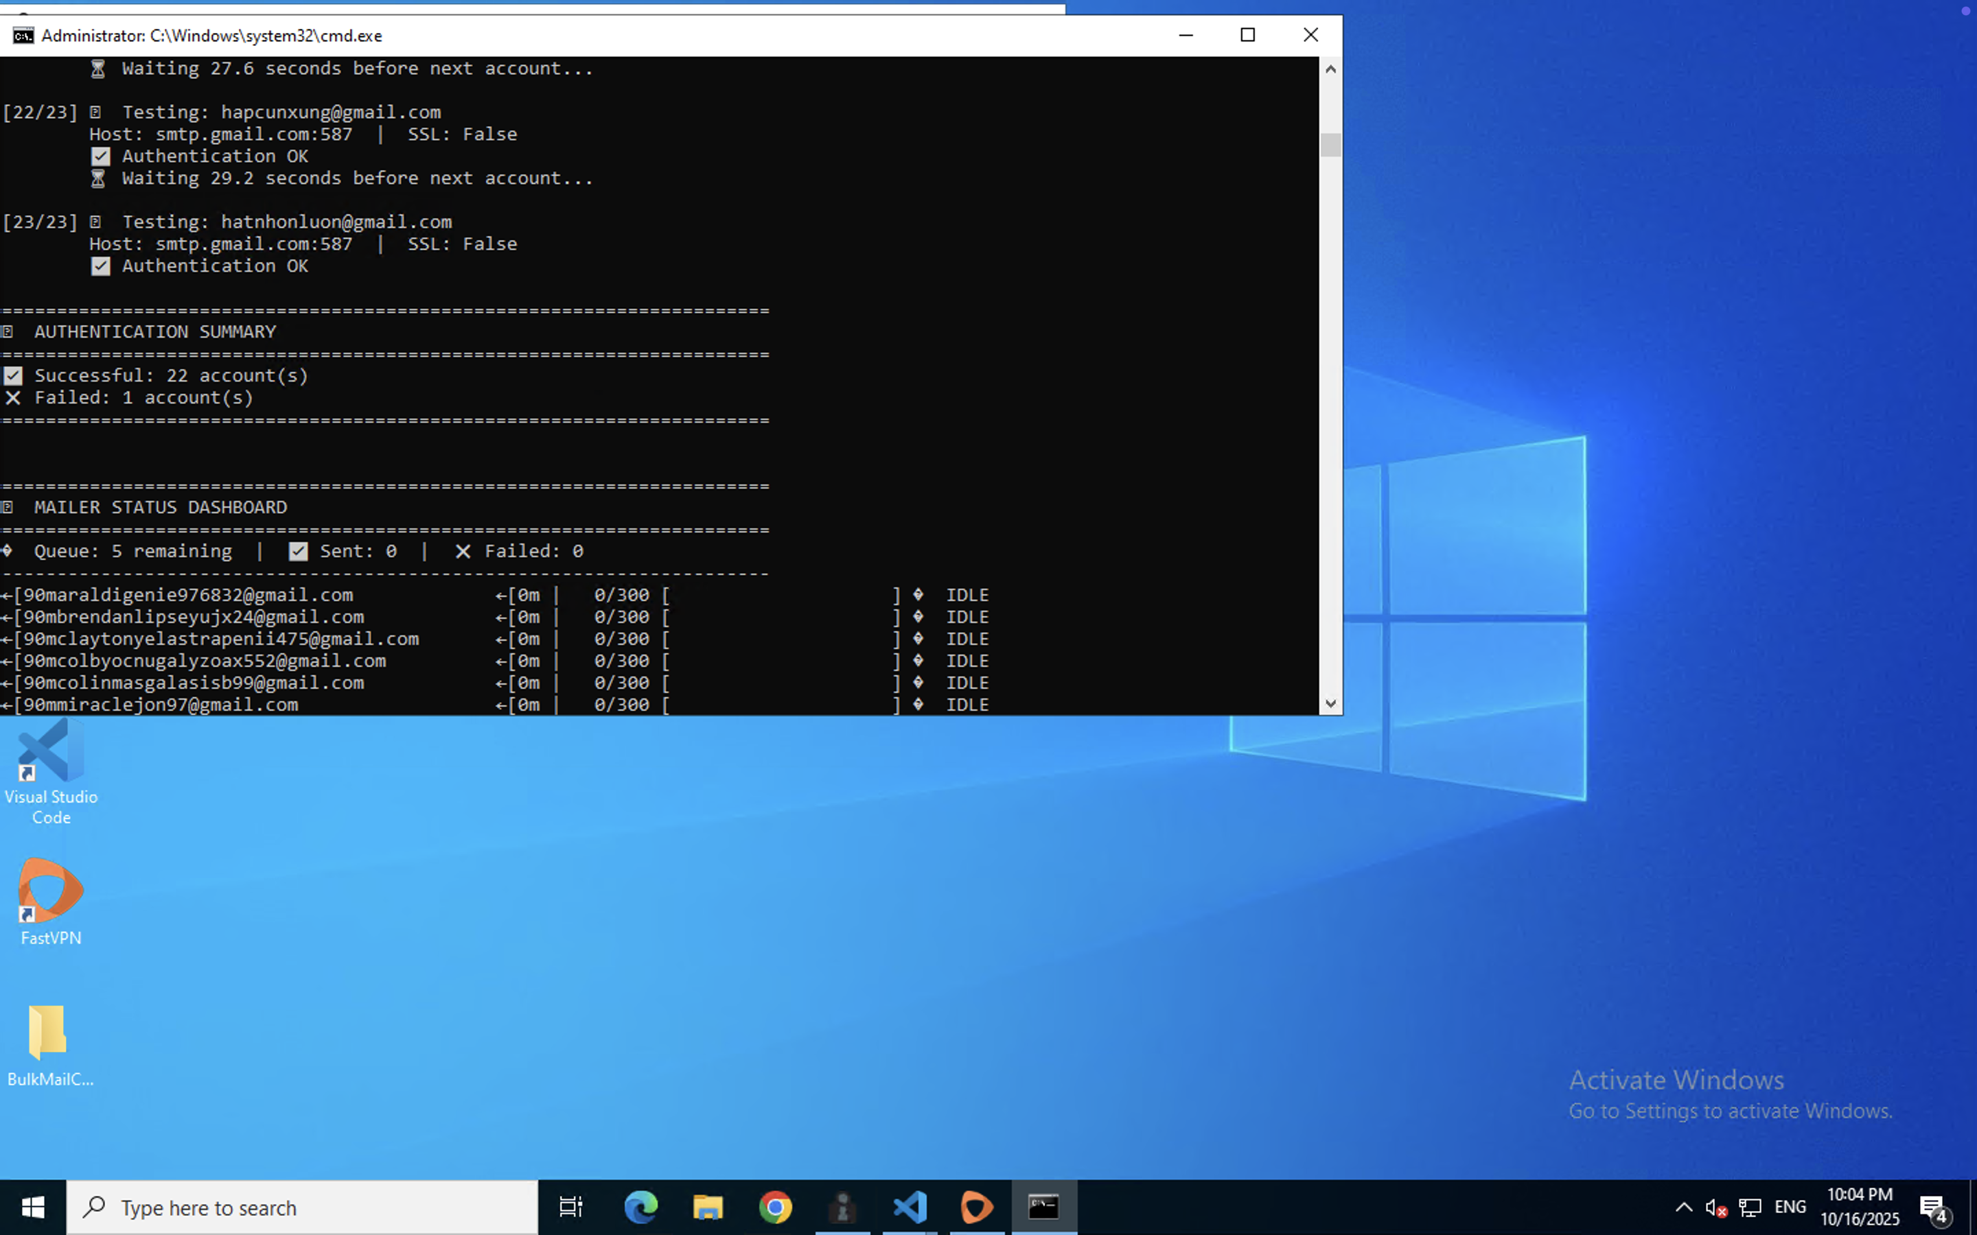1977x1235 pixels.
Task: Open the ENG language switcher
Action: pyautogui.click(x=1790, y=1206)
